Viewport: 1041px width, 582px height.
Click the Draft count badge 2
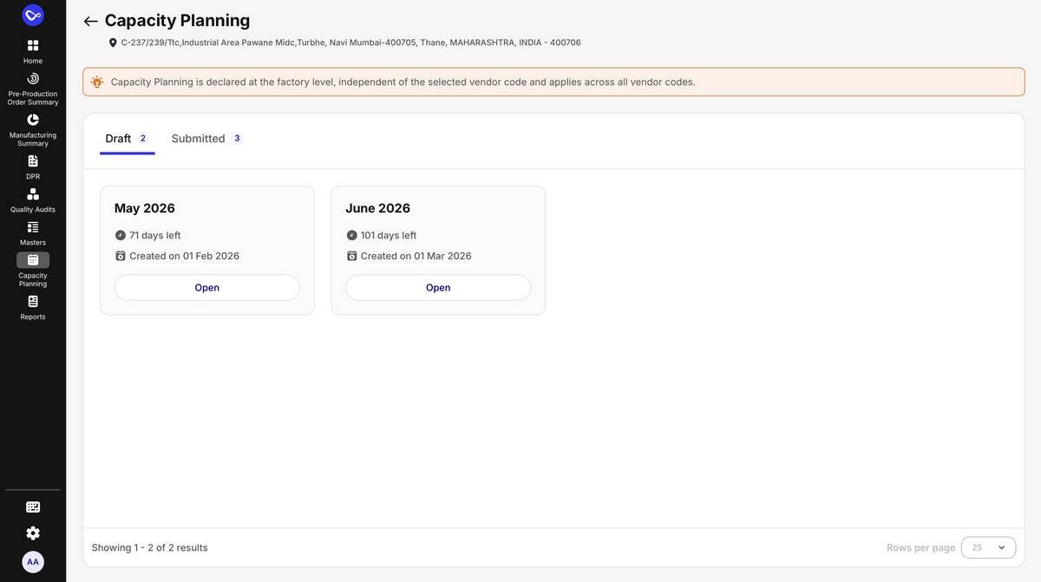point(143,138)
